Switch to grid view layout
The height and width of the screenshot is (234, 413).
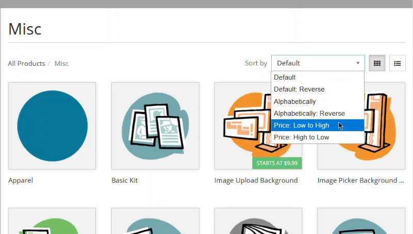tap(377, 63)
